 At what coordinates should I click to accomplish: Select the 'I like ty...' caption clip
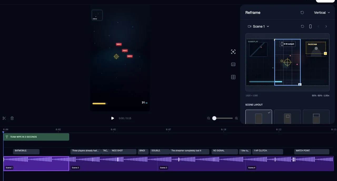pyautogui.click(x=245, y=151)
